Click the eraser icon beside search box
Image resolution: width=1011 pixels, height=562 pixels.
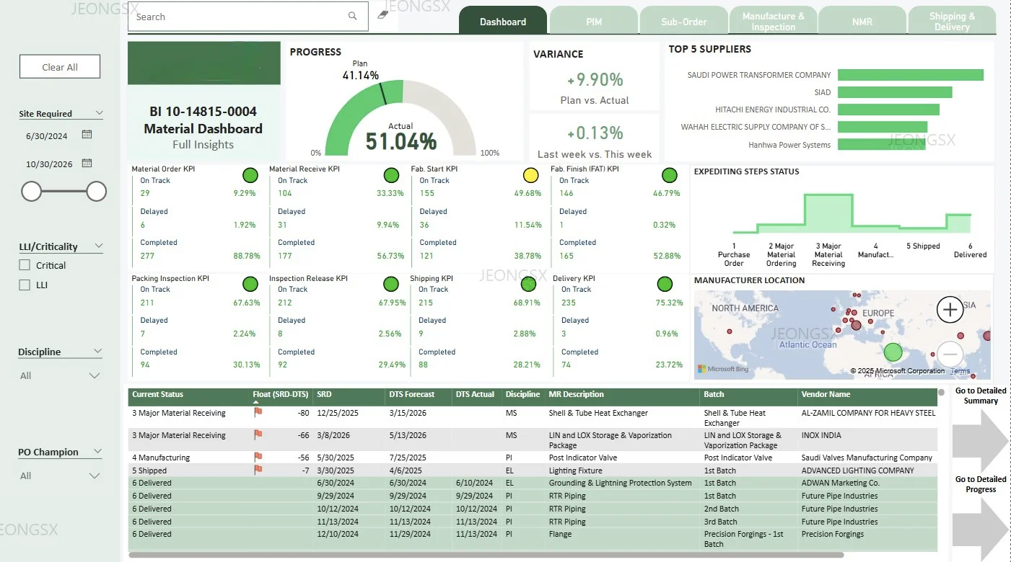[x=382, y=15]
